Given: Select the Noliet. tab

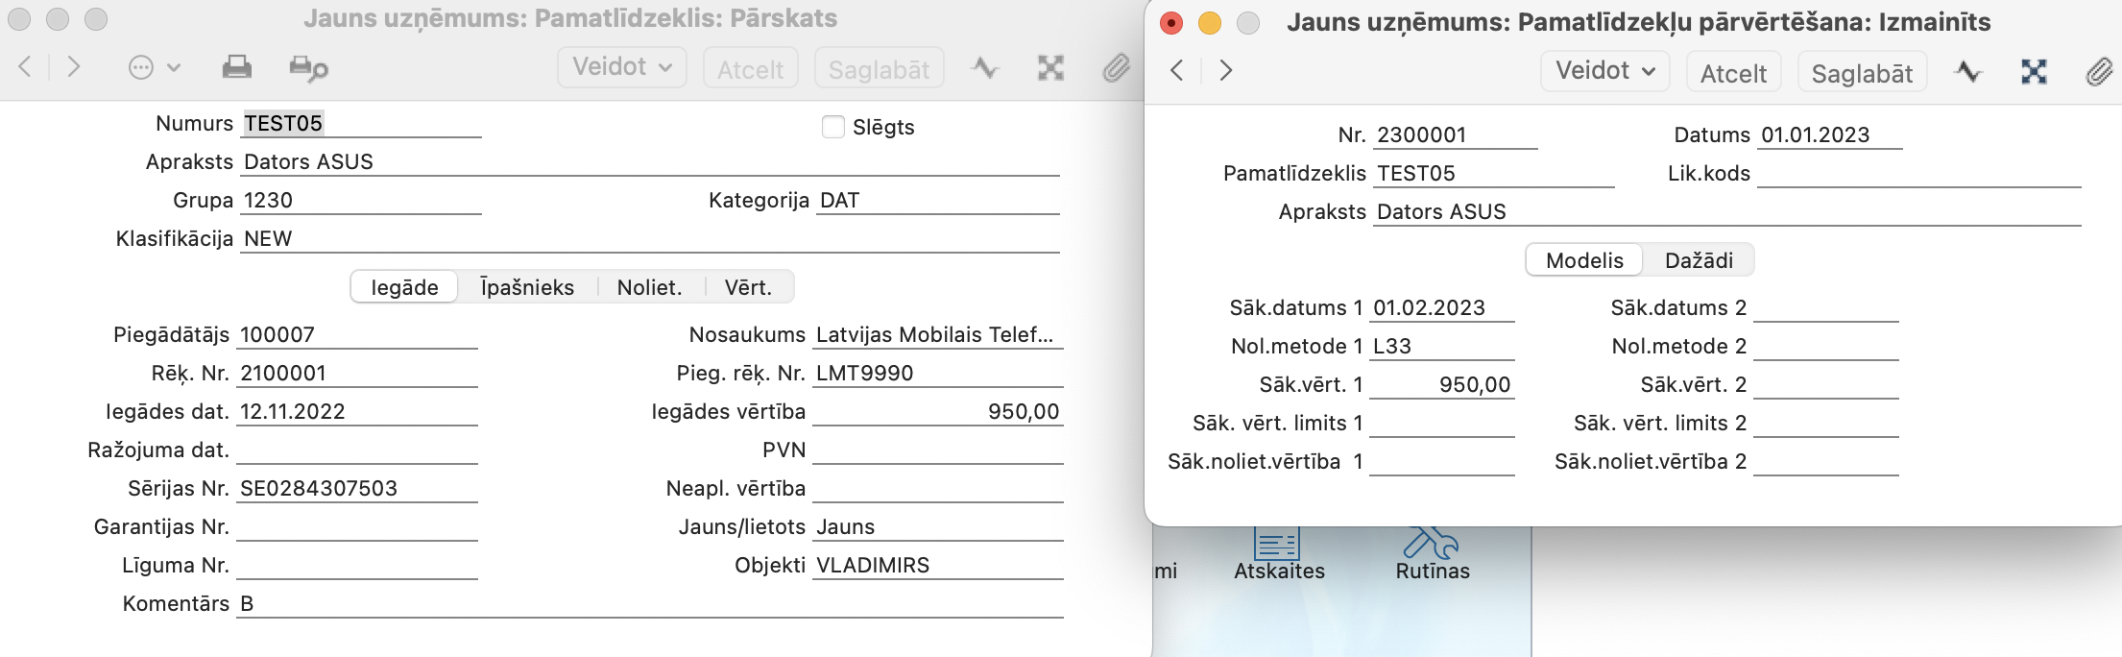Looking at the screenshot, I should [649, 287].
